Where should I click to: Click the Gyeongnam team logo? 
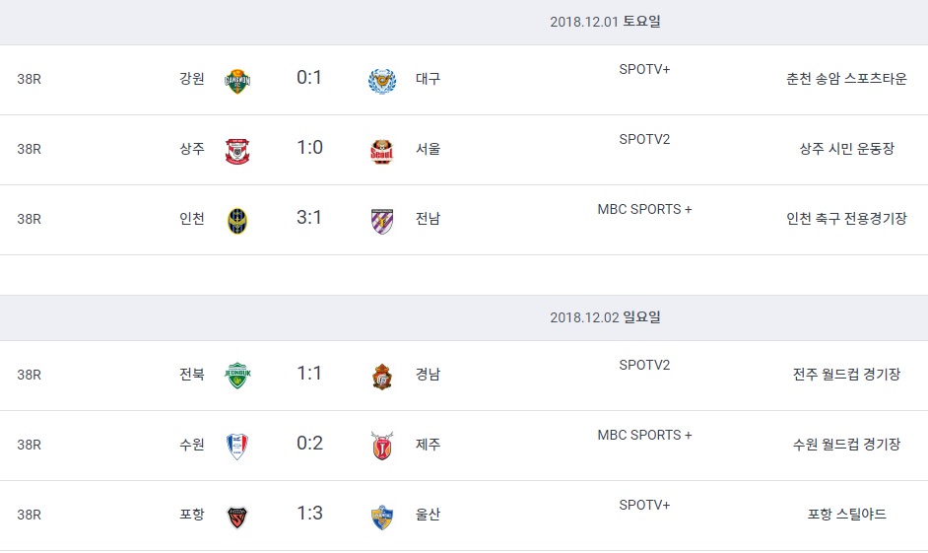pyautogui.click(x=382, y=376)
